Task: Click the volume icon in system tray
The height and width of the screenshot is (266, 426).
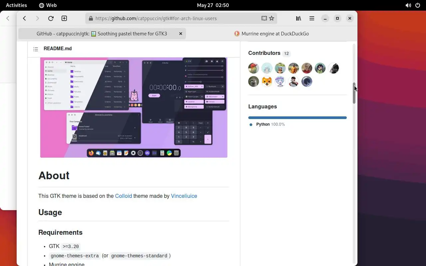Action: pyautogui.click(x=408, y=5)
